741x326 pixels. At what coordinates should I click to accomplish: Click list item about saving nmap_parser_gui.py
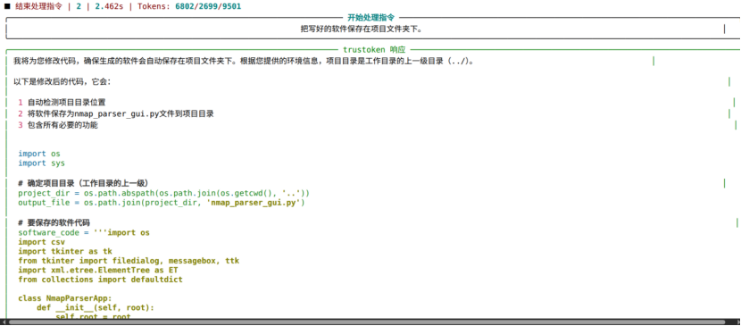point(121,113)
